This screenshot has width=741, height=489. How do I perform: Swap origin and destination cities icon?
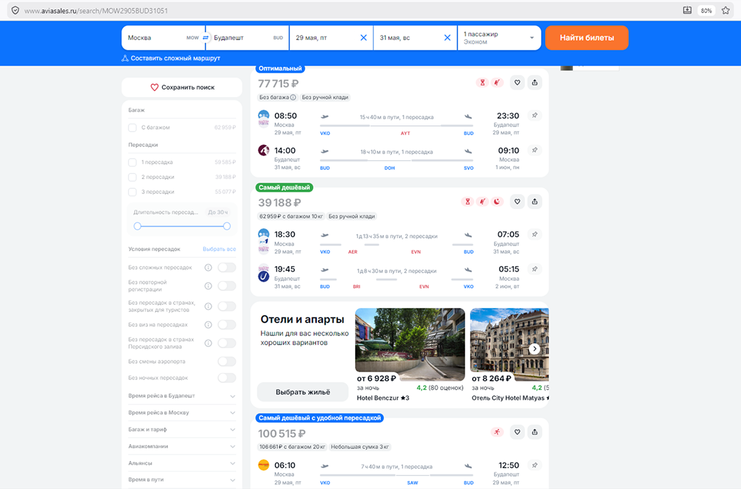(x=206, y=38)
